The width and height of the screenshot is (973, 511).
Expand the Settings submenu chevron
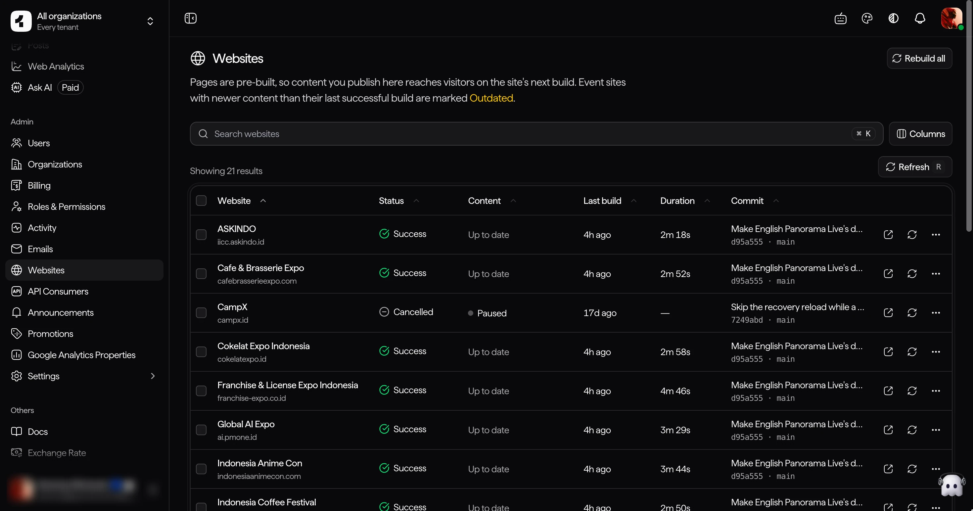[153, 376]
